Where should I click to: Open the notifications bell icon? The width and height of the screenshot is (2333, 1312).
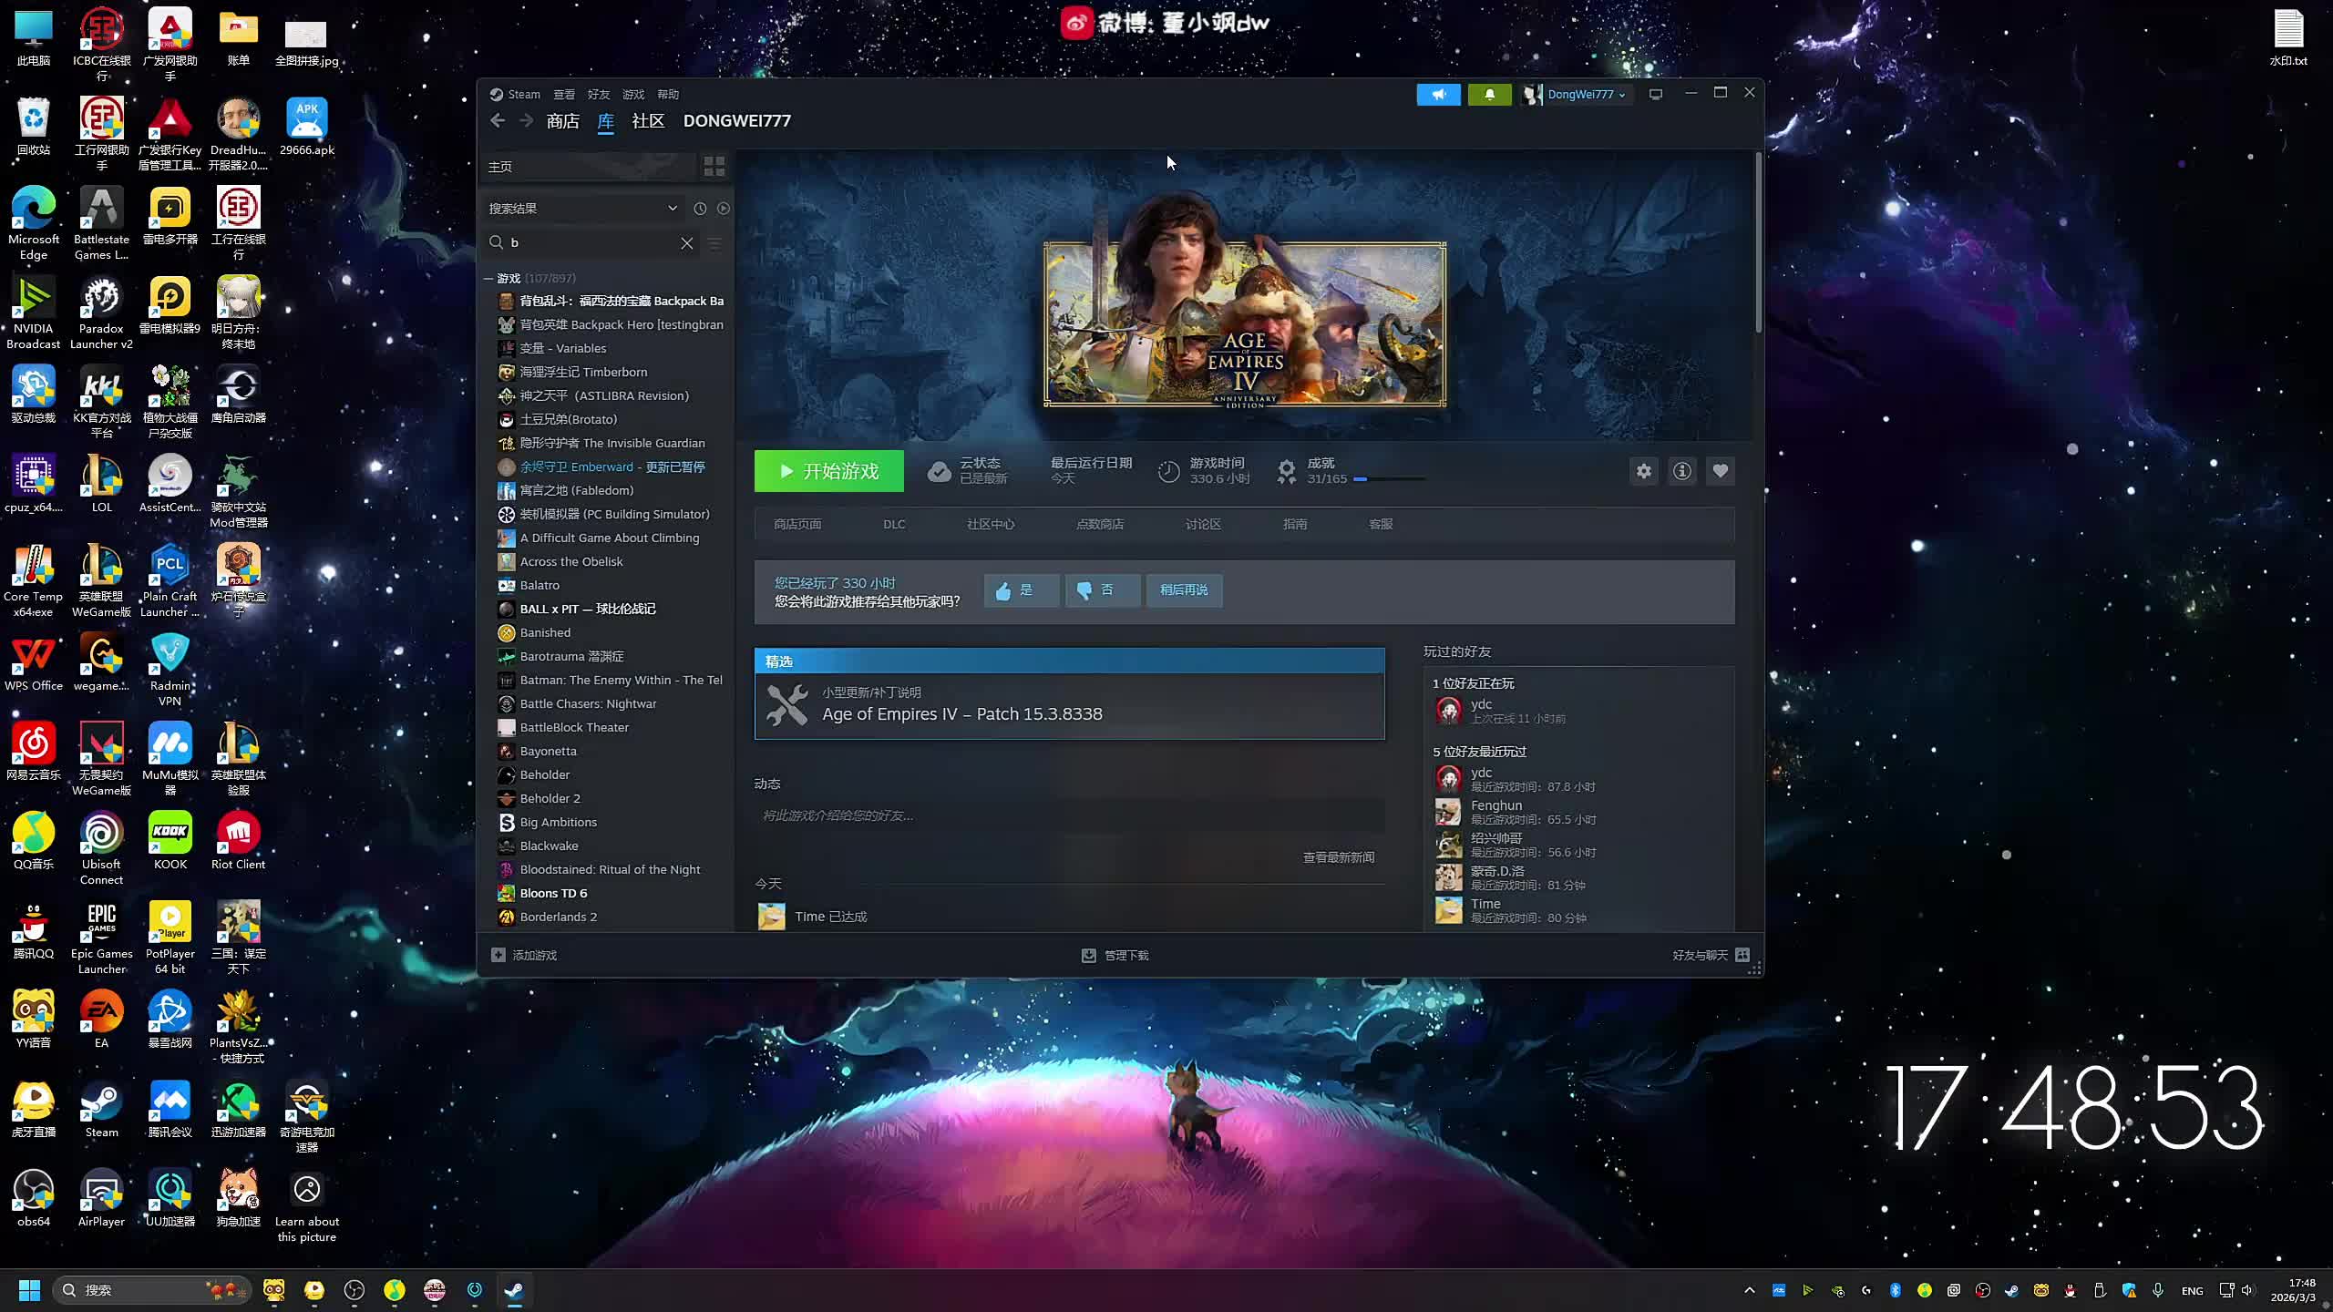pyautogui.click(x=1489, y=95)
